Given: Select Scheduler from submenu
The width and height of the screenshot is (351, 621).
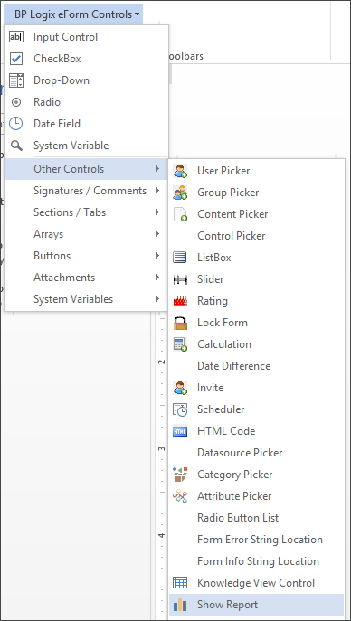Looking at the screenshot, I should [257, 409].
